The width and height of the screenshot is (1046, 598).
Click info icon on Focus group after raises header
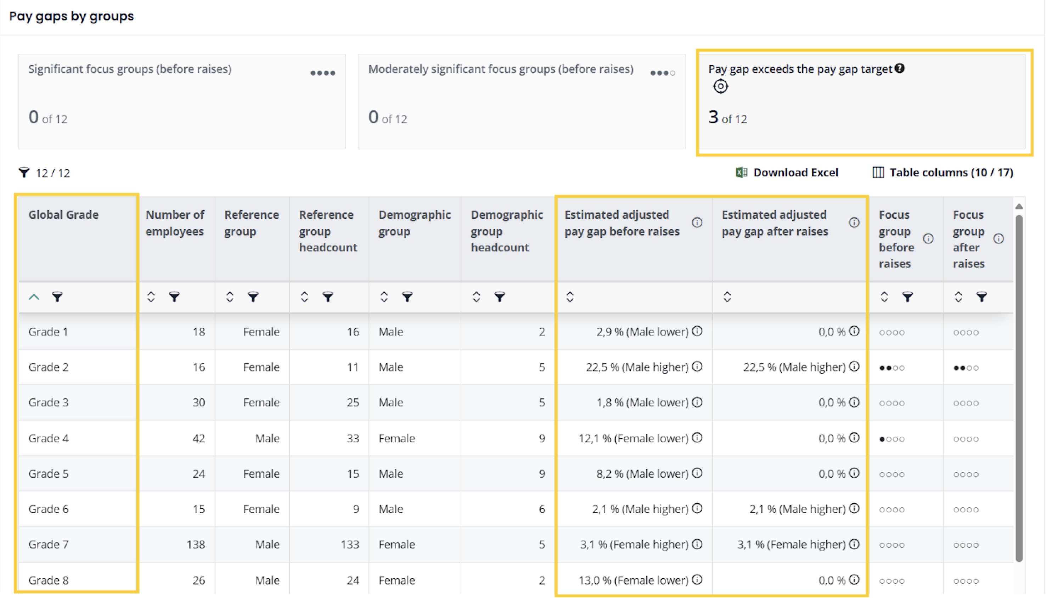[x=999, y=238]
